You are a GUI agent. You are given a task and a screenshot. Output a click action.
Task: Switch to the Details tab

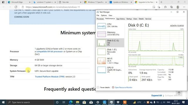(141, 19)
